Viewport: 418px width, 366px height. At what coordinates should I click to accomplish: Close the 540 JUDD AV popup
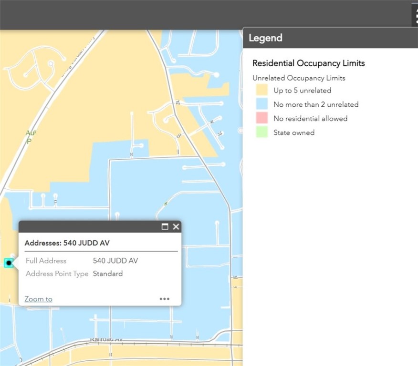(176, 227)
